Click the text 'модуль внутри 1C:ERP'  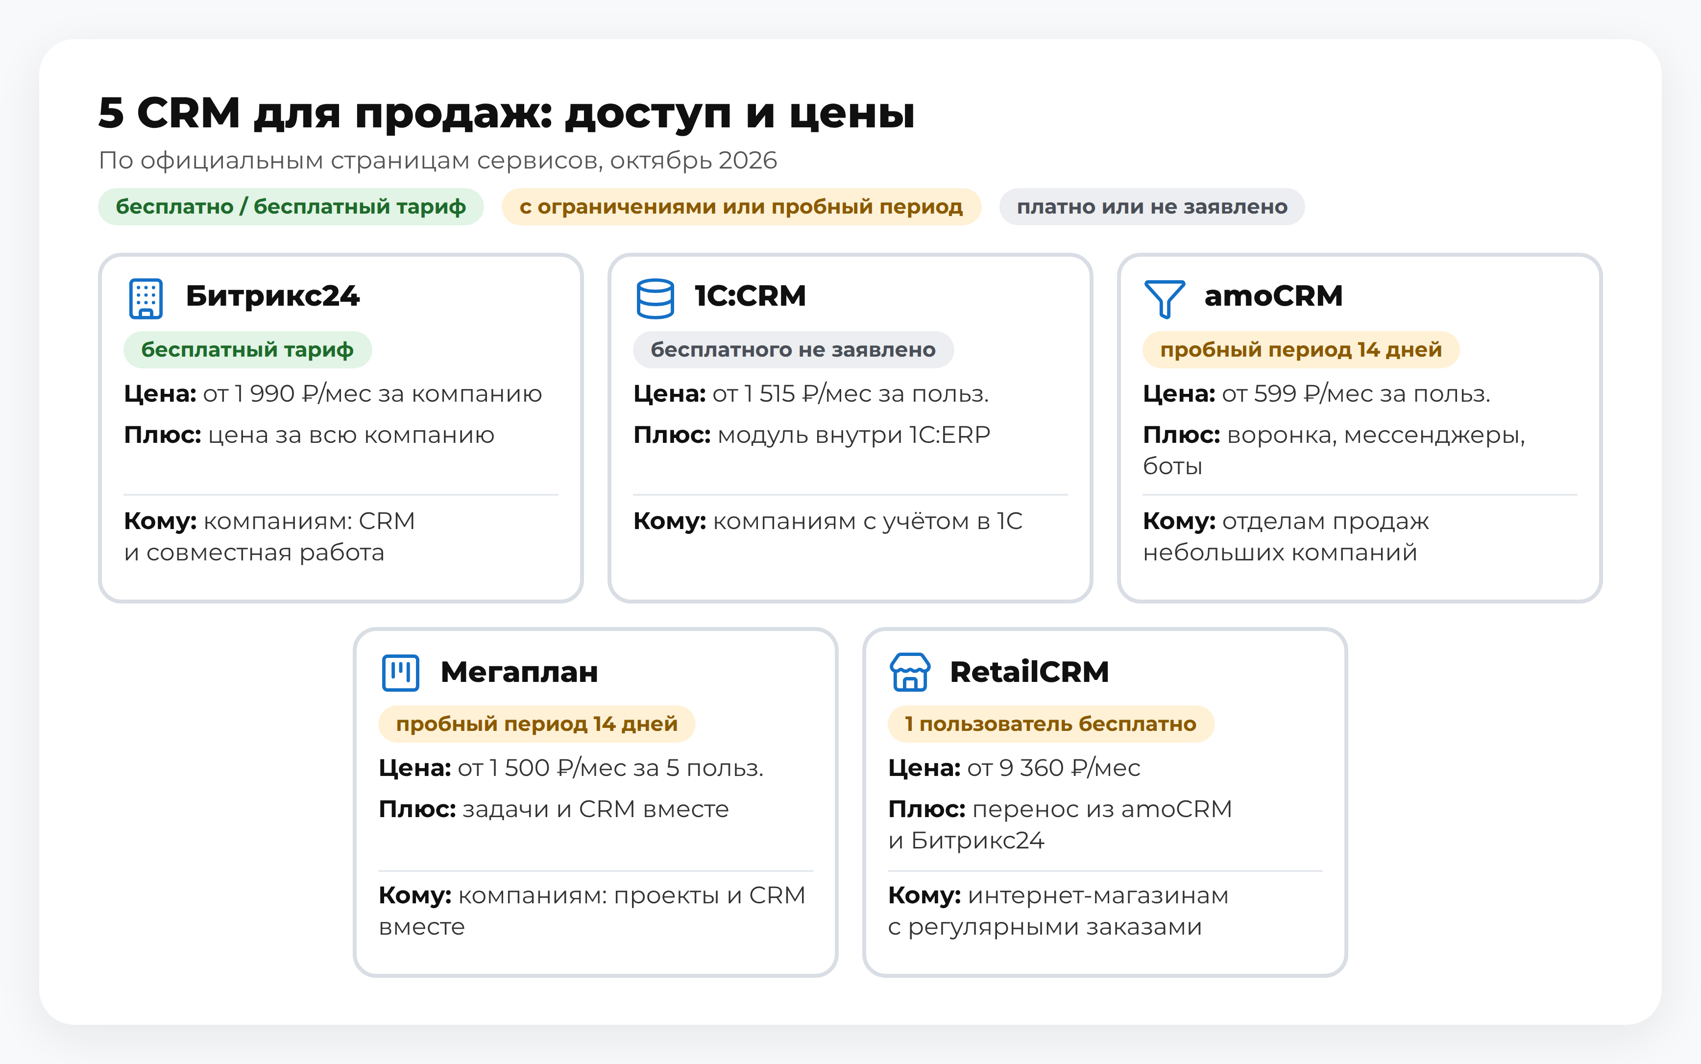(853, 435)
